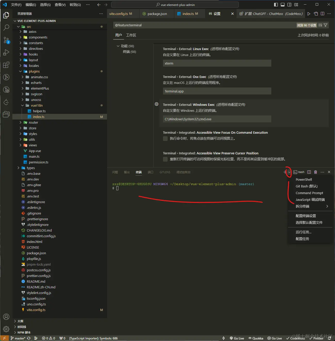This screenshot has height=341, width=335.
Task: Split the editor to the right
Action: click(322, 14)
